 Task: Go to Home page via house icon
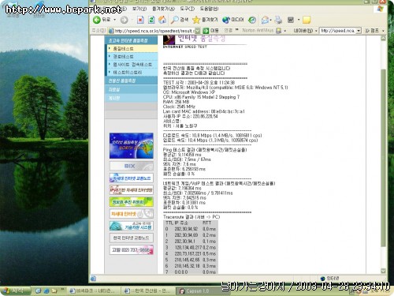162,20
